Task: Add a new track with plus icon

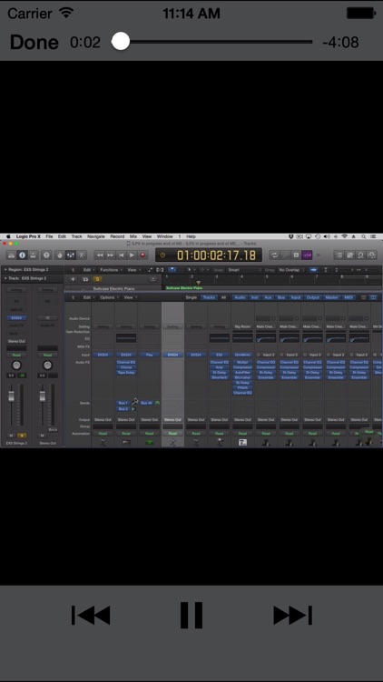Action: (x=73, y=279)
